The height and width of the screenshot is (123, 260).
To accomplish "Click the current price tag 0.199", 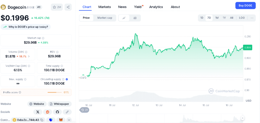I will [x=248, y=47].
